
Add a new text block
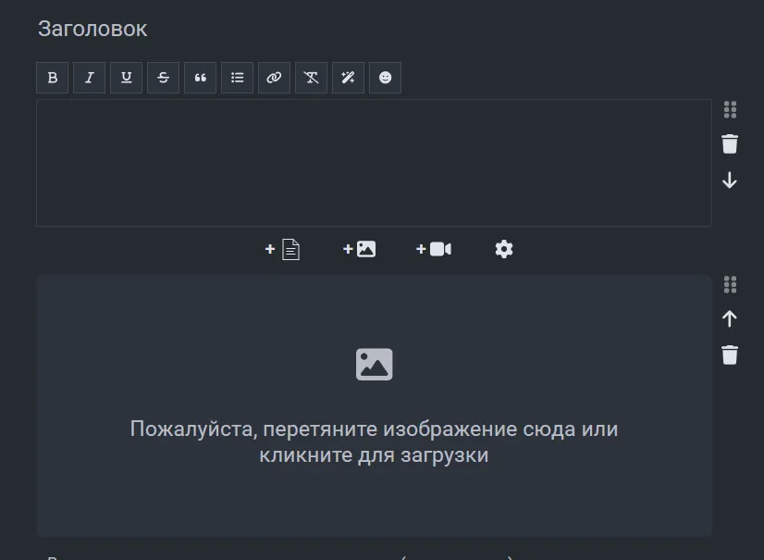pyautogui.click(x=283, y=249)
